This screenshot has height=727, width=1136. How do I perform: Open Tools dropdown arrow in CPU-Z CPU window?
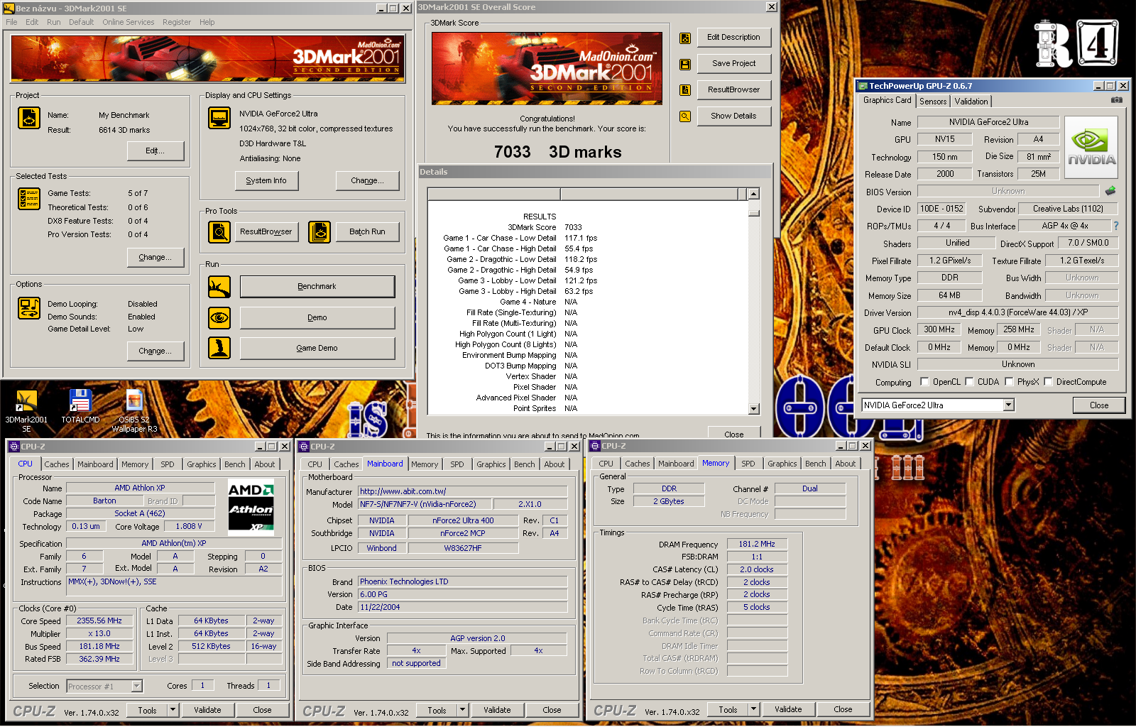pos(173,710)
